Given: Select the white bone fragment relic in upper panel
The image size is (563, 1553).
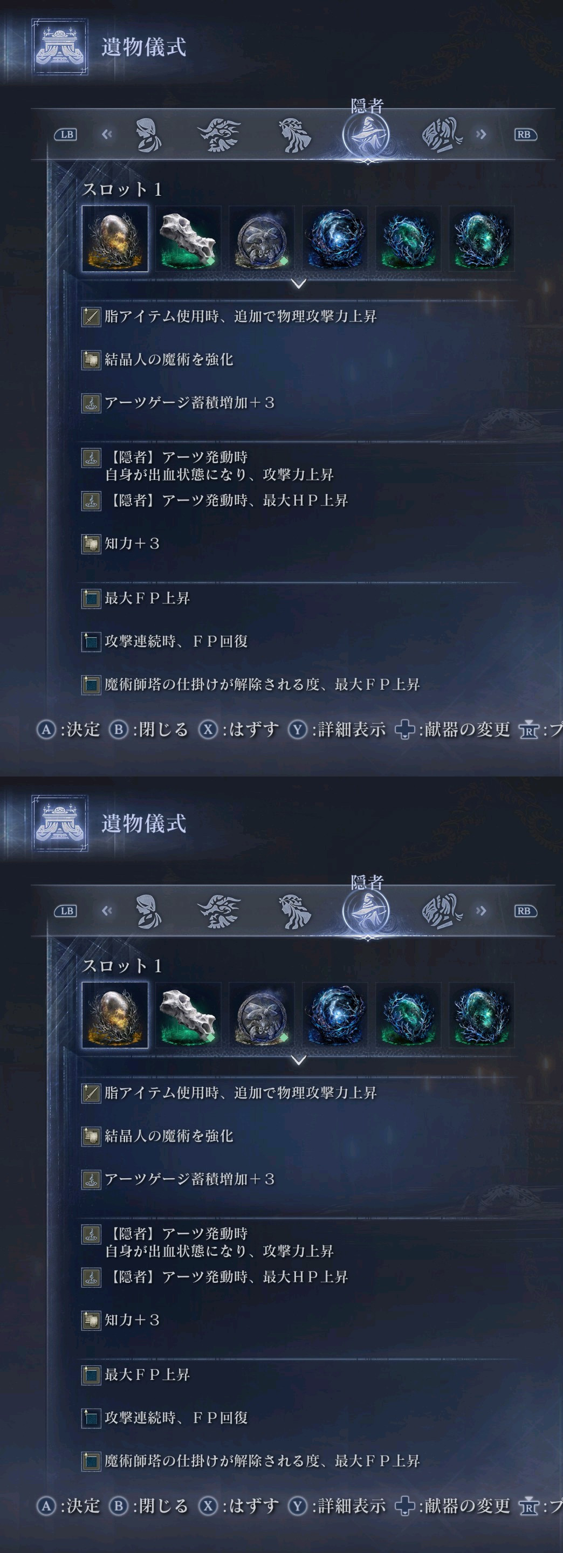Looking at the screenshot, I should click(x=188, y=239).
